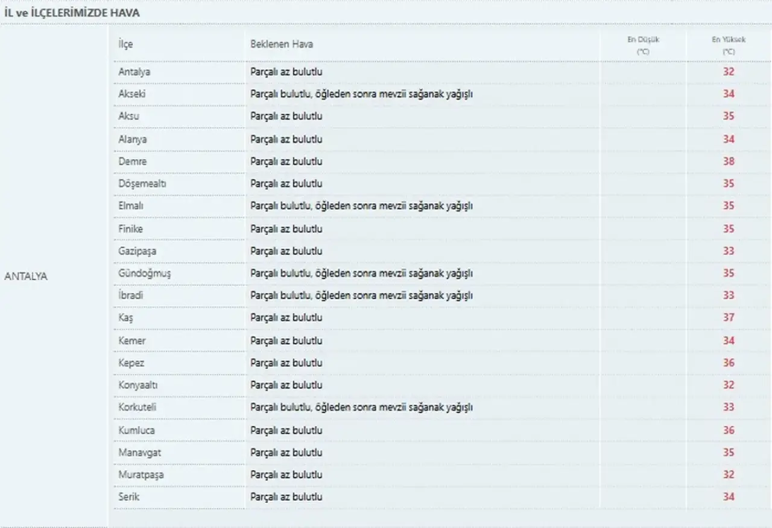Viewport: 772px width, 528px height.
Task: Click the Elmalı district name
Action: (x=130, y=206)
